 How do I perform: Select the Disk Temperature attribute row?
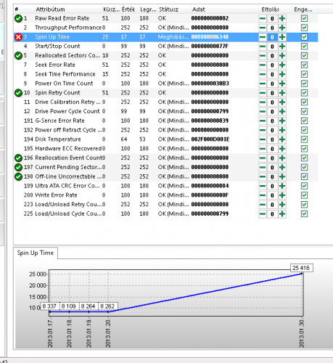165,139
